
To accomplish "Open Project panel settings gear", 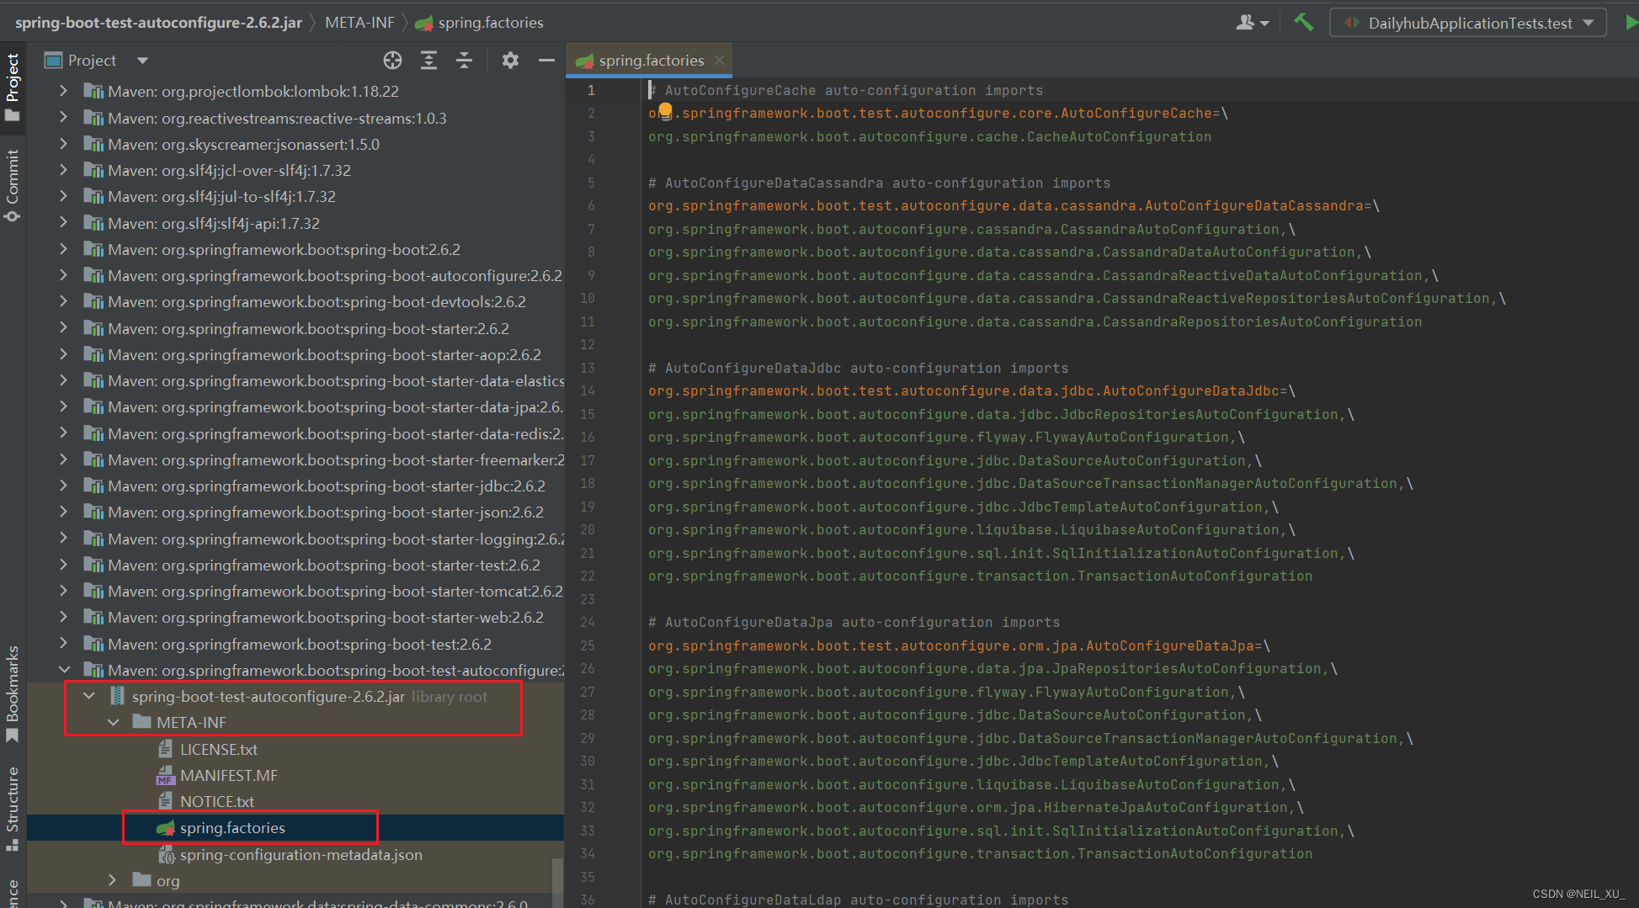I will tap(510, 61).
